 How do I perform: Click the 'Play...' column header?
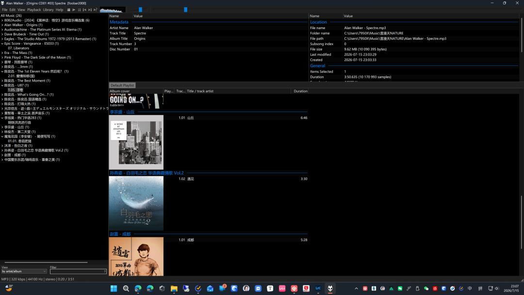click(x=169, y=91)
